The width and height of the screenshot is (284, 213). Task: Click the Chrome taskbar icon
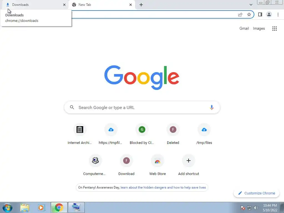click(x=59, y=207)
